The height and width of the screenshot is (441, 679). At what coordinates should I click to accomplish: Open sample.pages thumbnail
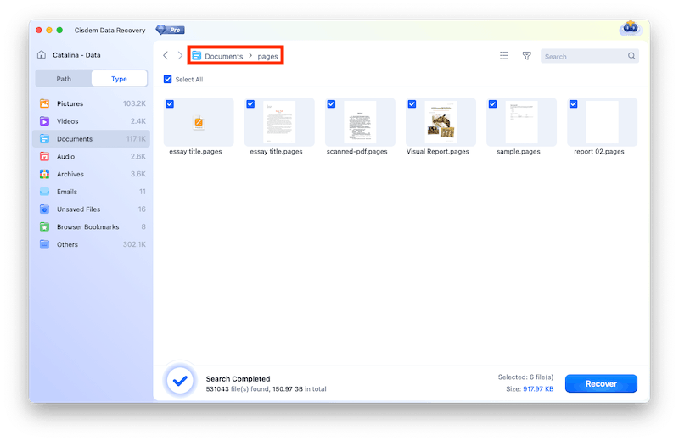(521, 122)
